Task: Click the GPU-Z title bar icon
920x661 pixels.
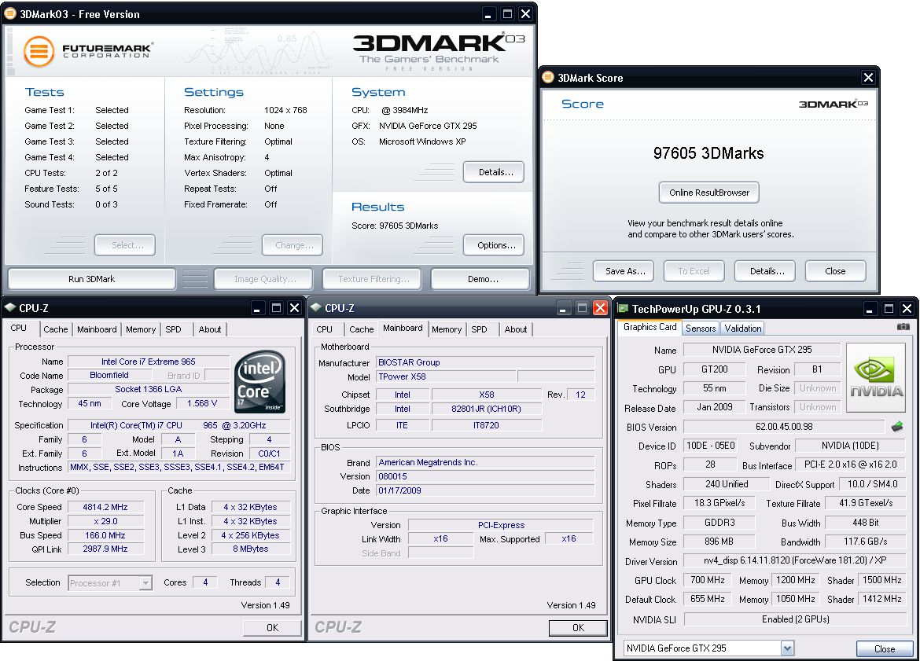Action: tap(623, 309)
